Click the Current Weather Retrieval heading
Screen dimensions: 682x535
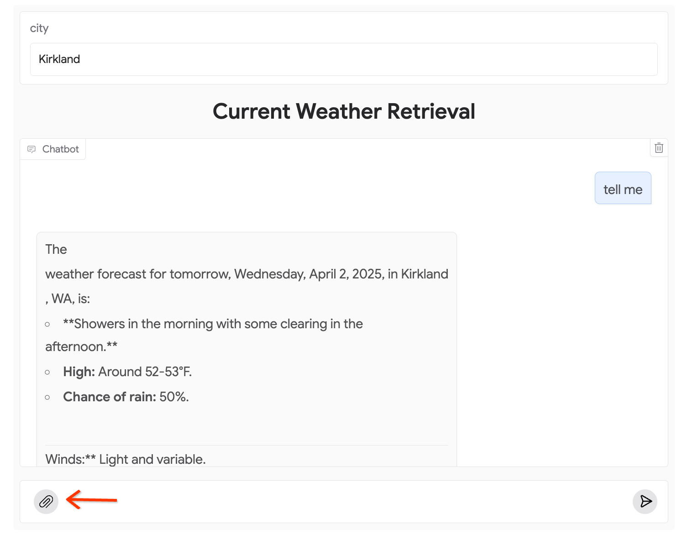[344, 111]
